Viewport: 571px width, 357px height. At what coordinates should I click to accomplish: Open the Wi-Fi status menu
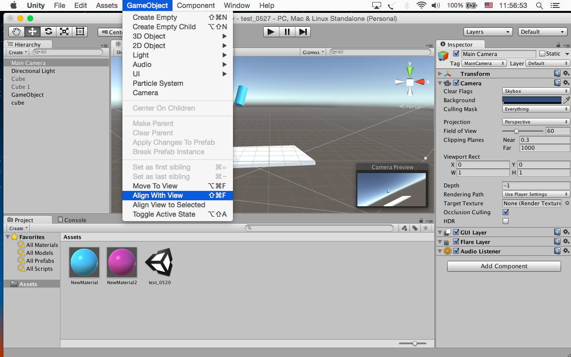click(x=421, y=5)
